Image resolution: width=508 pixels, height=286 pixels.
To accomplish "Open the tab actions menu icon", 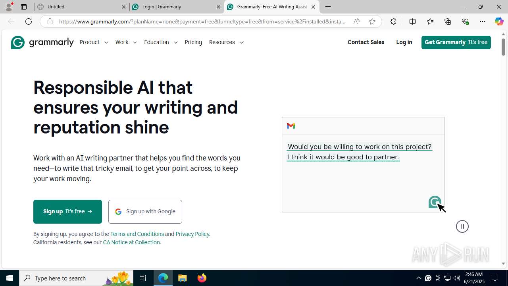I will [24, 7].
